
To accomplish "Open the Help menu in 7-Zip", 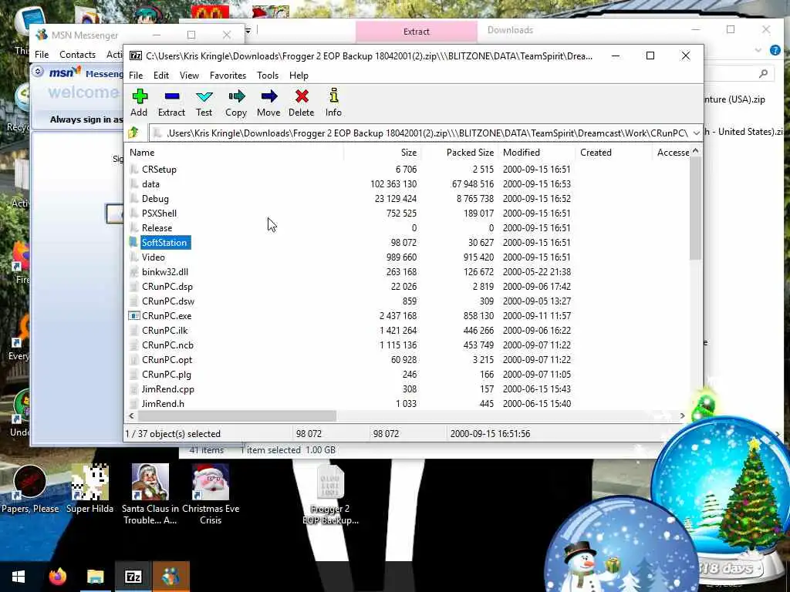I will [x=299, y=76].
